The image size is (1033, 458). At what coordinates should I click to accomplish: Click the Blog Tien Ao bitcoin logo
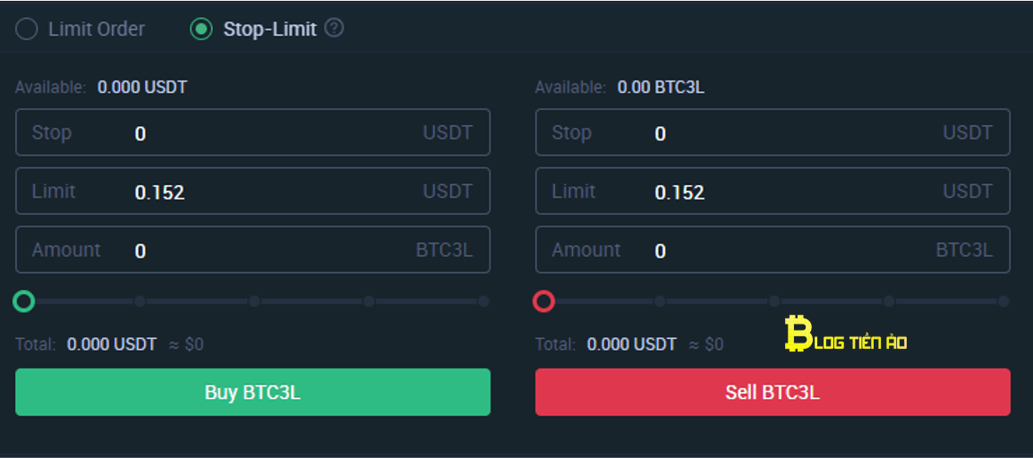click(x=846, y=334)
